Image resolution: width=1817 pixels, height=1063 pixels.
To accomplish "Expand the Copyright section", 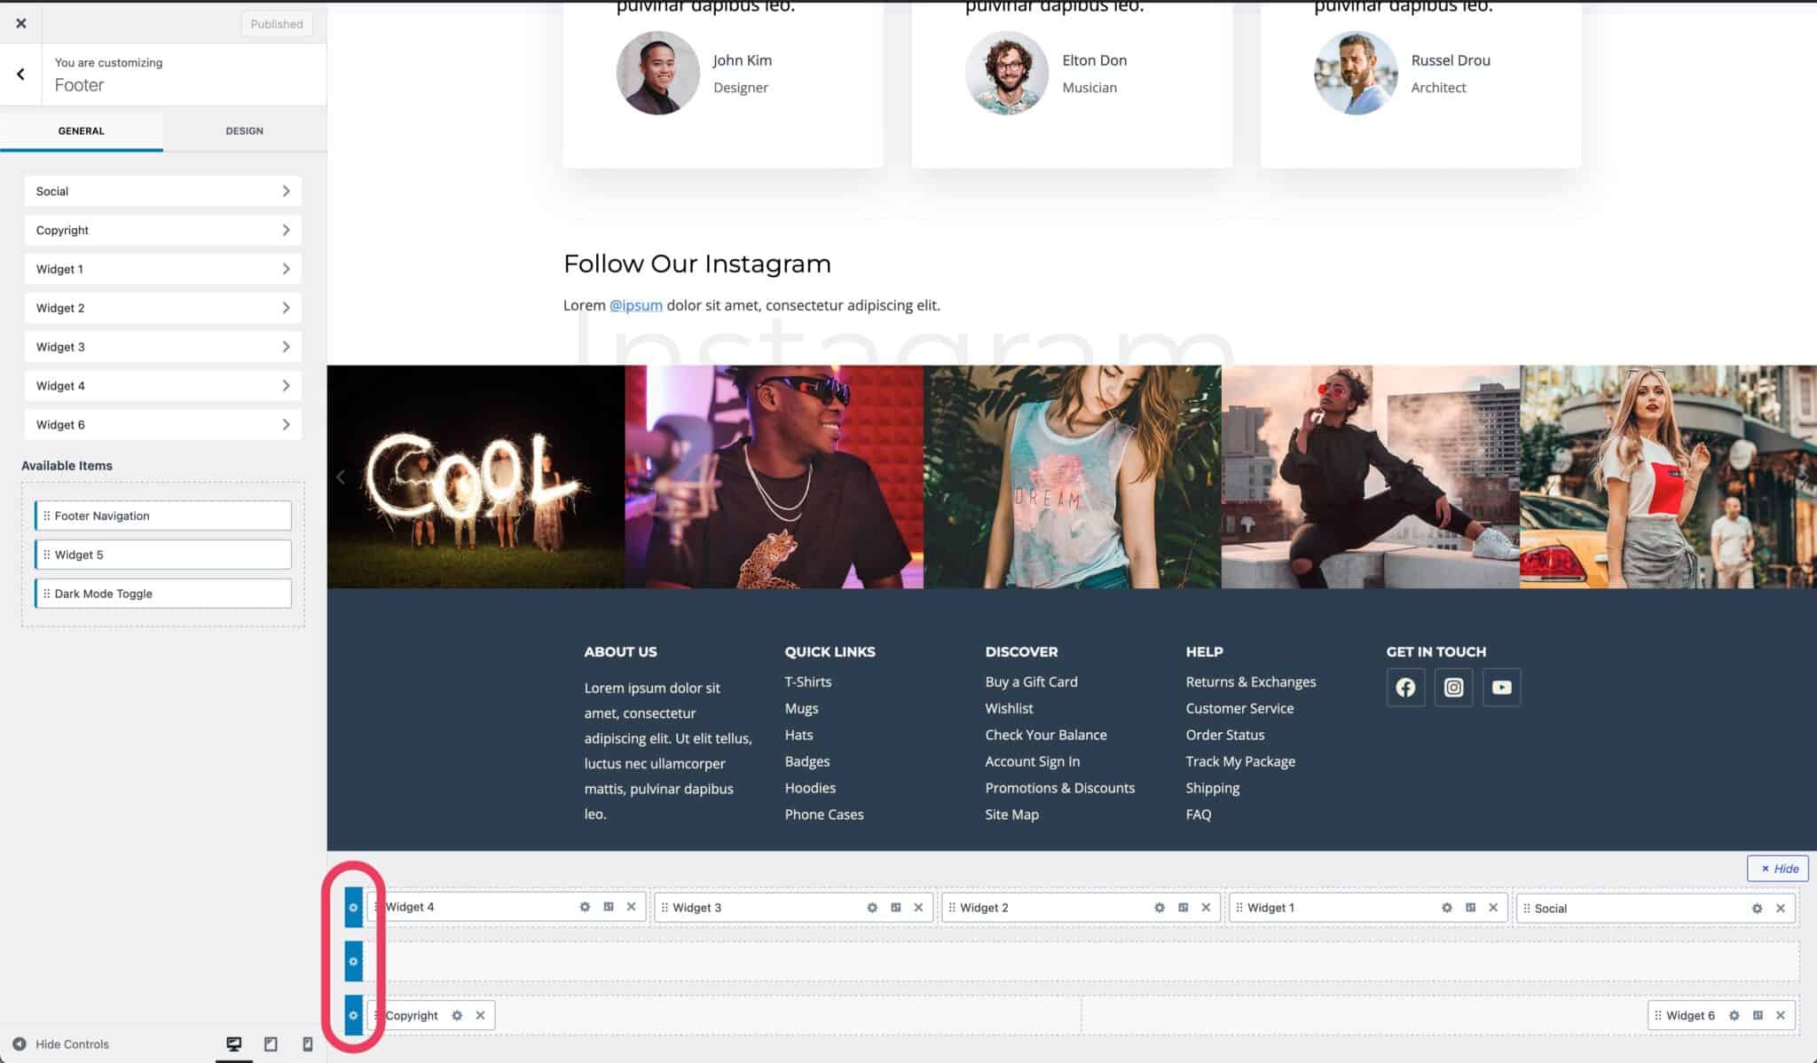I will click(x=162, y=230).
